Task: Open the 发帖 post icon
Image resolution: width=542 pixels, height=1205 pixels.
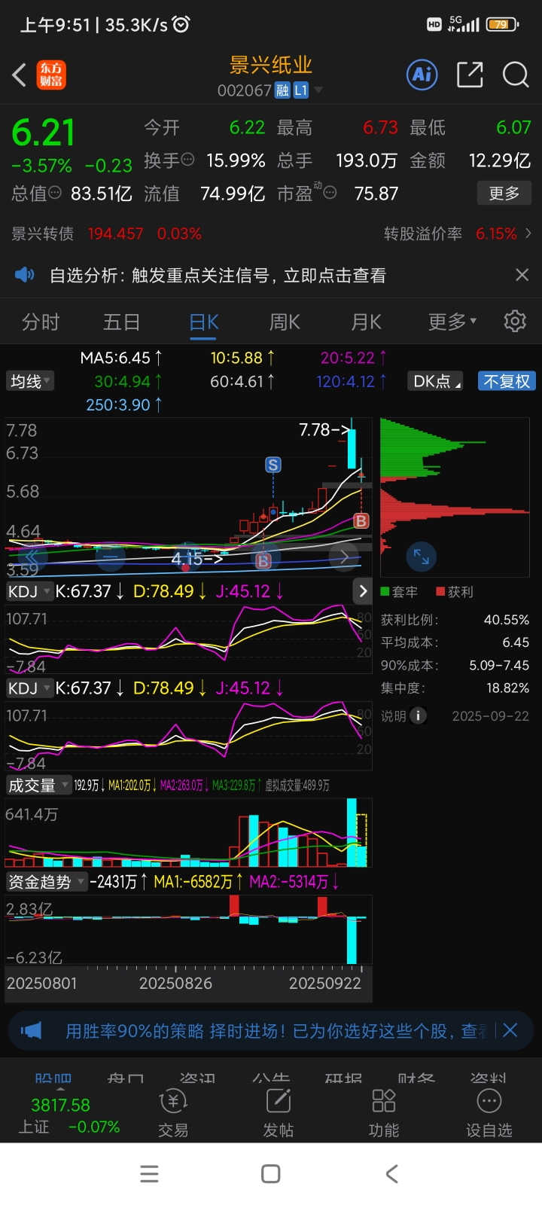Action: coord(279,1113)
